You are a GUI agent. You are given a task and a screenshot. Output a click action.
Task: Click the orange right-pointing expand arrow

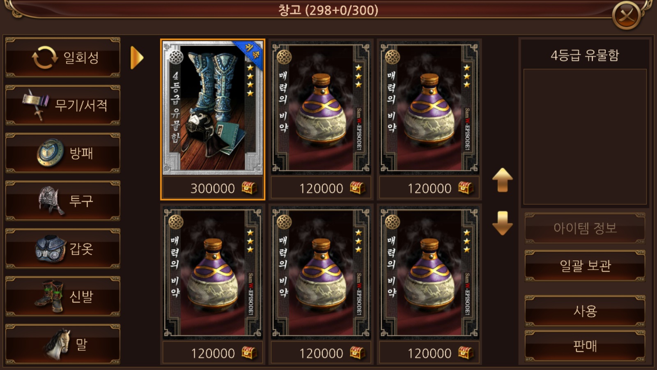click(137, 58)
